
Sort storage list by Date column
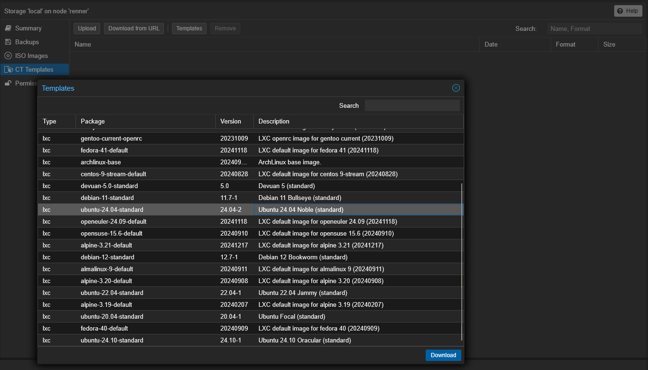pyautogui.click(x=515, y=45)
